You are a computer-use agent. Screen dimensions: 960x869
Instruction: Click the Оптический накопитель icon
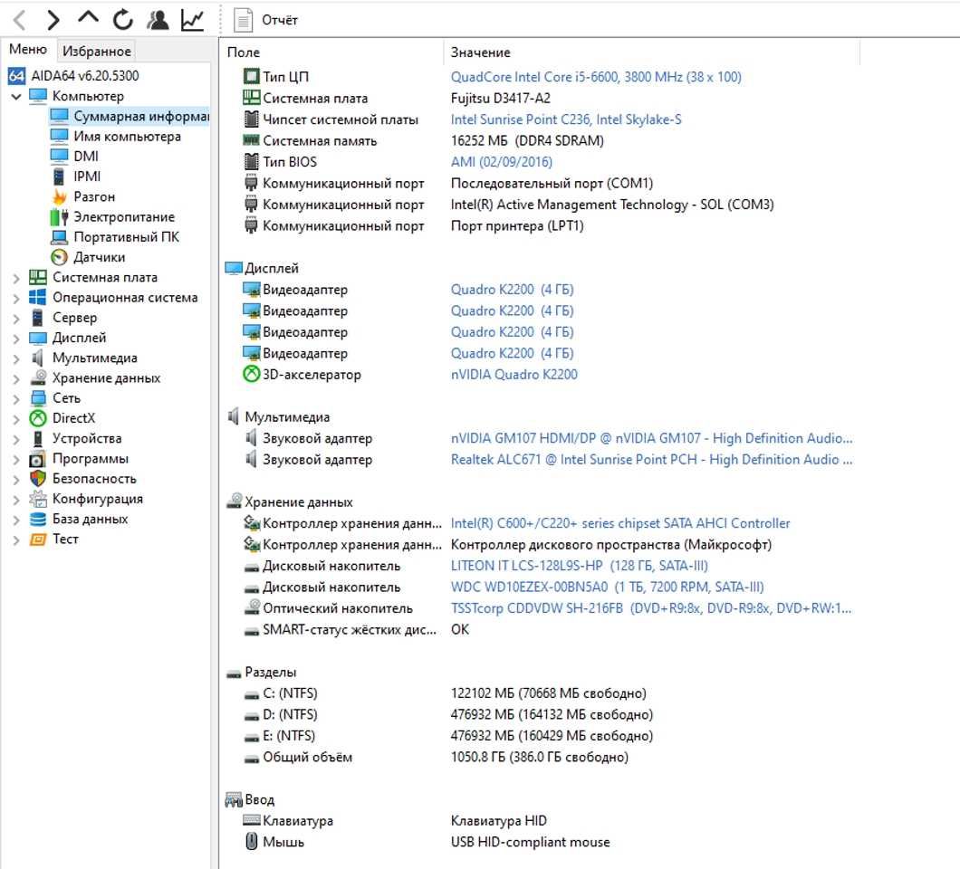pos(252,607)
